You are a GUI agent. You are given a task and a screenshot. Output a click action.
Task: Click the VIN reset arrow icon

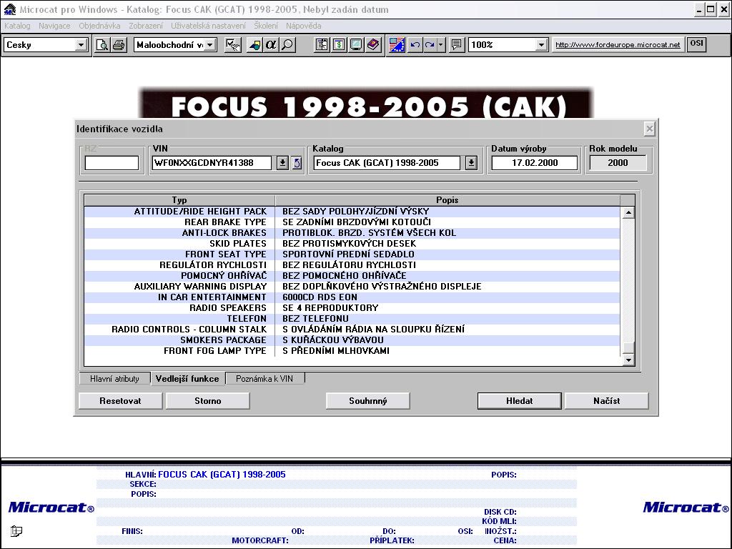(297, 163)
